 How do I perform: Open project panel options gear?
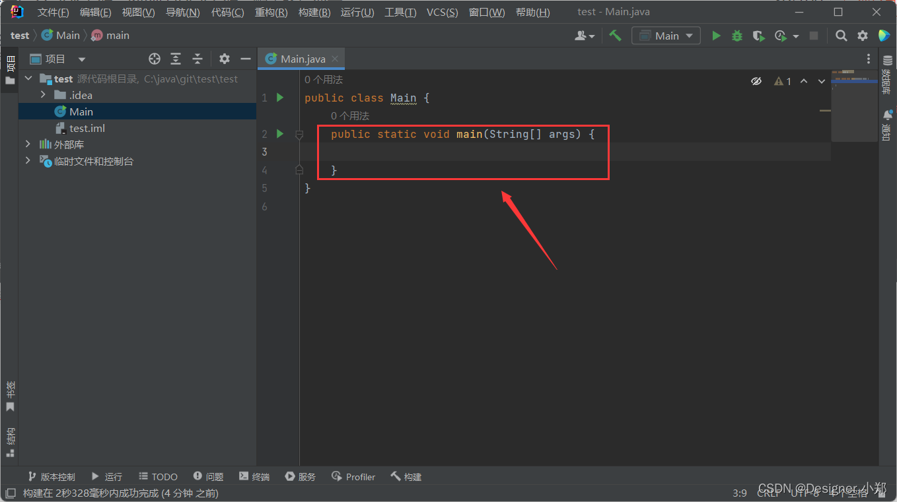tap(225, 59)
